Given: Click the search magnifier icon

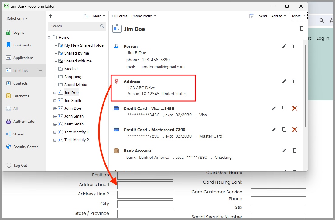Looking at the screenshot, I should click(x=102, y=26).
